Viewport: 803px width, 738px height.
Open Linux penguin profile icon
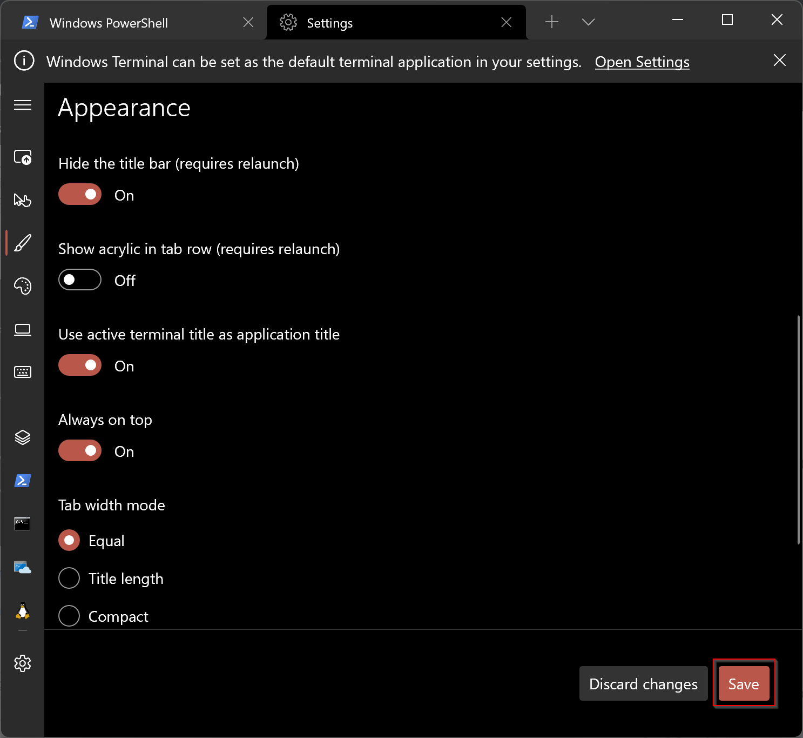[x=23, y=610]
